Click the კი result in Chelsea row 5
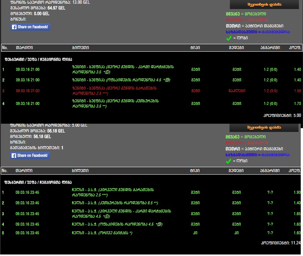 (x=237, y=233)
